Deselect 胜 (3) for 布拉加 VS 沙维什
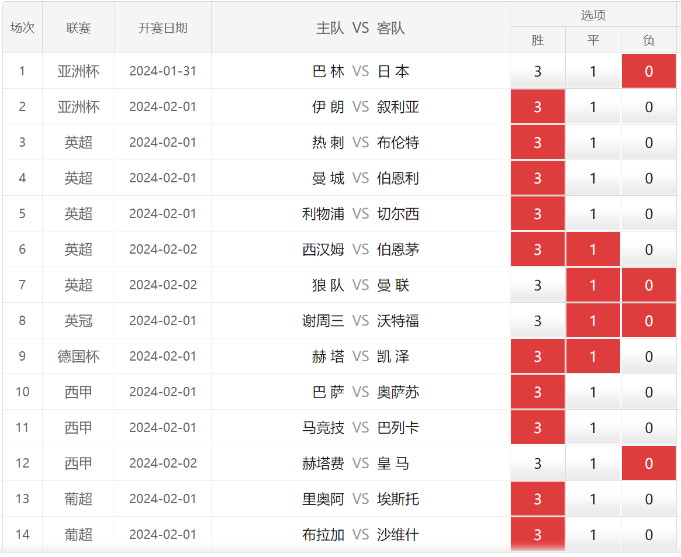The height and width of the screenshot is (557, 681). (538, 534)
